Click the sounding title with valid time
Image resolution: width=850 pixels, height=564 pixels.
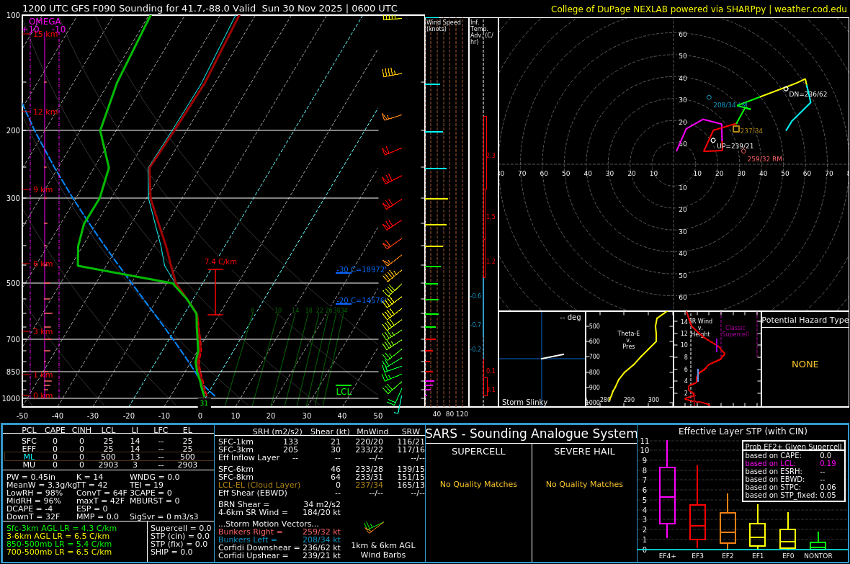coord(210,8)
